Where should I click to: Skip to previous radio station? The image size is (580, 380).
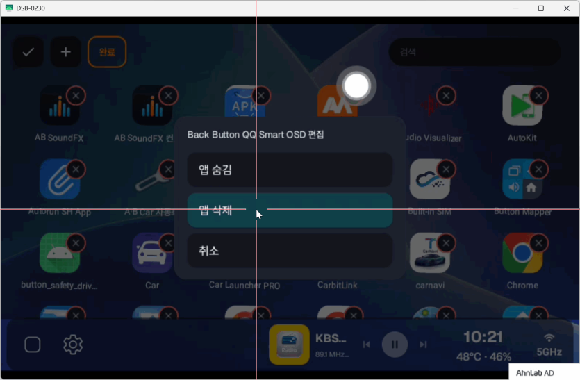click(x=366, y=345)
